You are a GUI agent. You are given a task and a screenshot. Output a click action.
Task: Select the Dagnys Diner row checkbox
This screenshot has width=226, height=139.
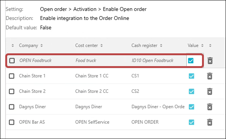12,107
